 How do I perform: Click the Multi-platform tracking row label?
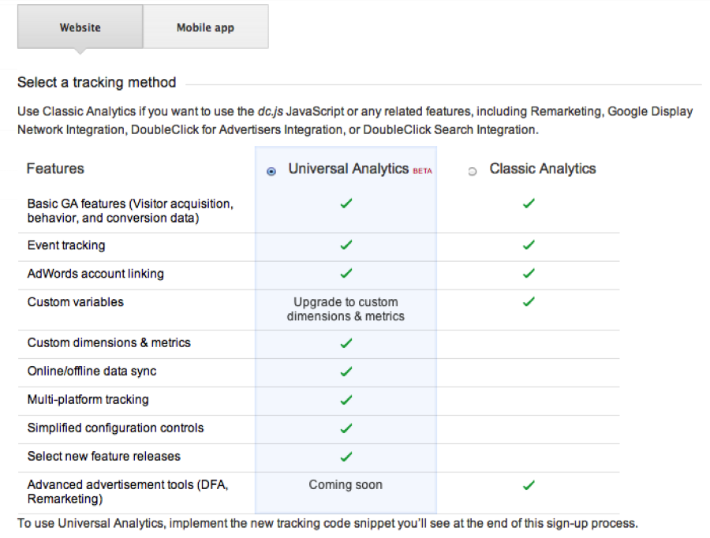pos(88,399)
